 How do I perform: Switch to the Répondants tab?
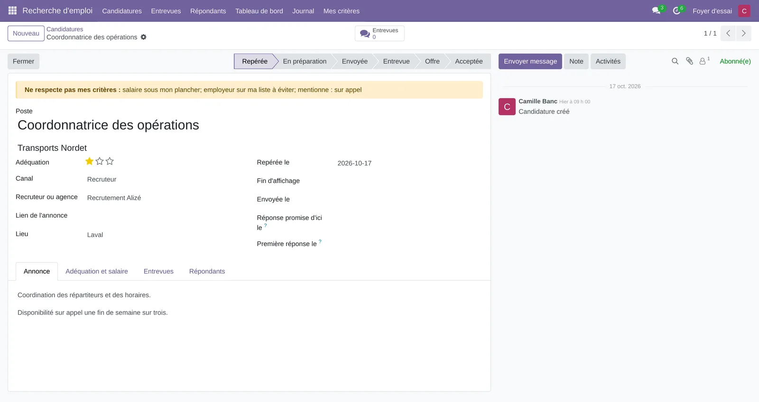[207, 271]
